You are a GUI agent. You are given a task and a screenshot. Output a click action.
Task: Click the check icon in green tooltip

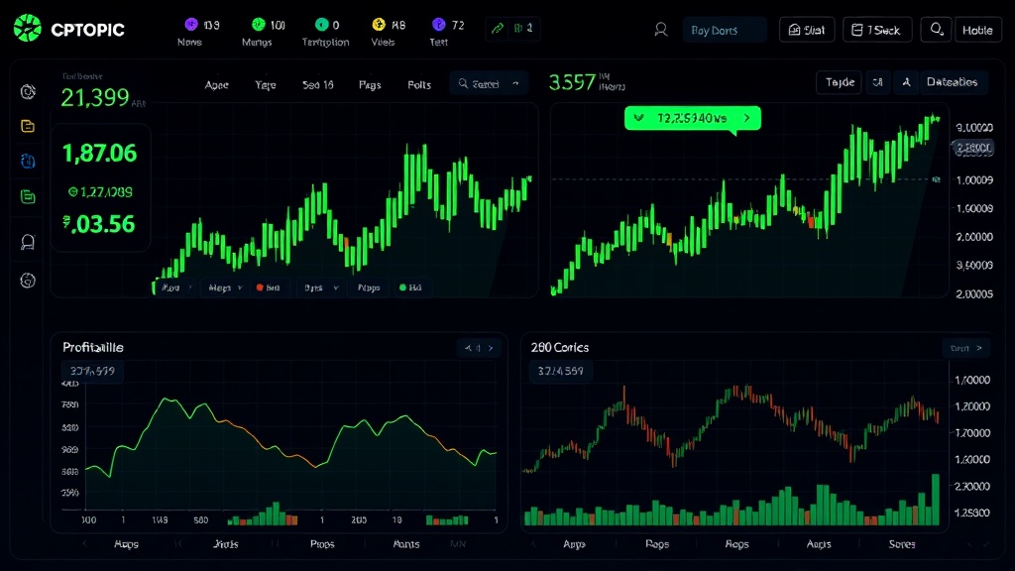639,118
